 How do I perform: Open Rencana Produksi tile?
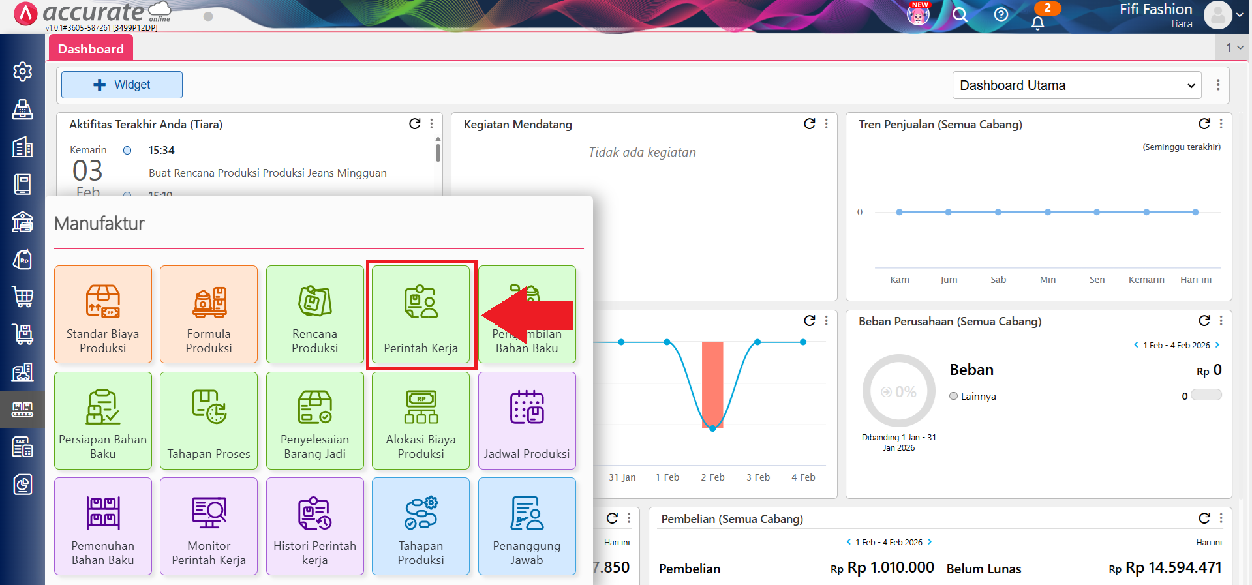click(x=314, y=314)
